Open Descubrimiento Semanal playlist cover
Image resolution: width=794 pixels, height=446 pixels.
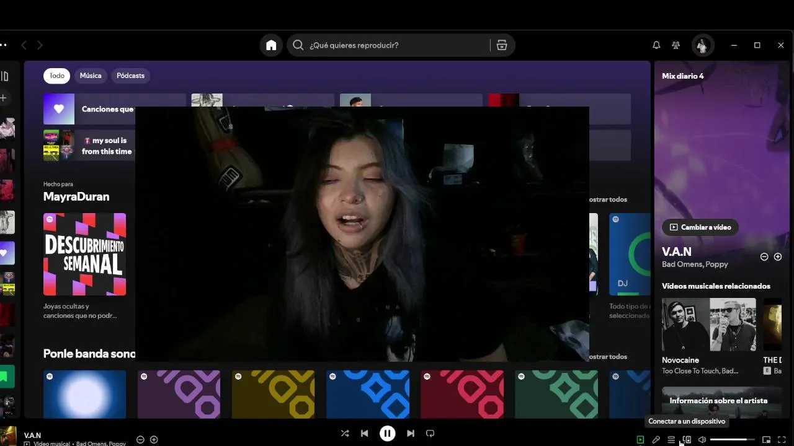(84, 254)
